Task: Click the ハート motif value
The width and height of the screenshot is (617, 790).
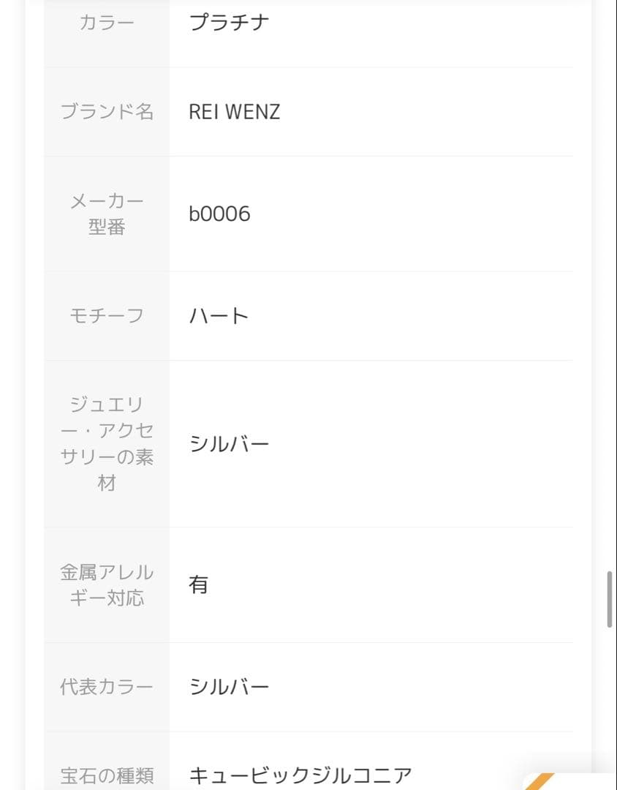Action: pyautogui.click(x=219, y=316)
